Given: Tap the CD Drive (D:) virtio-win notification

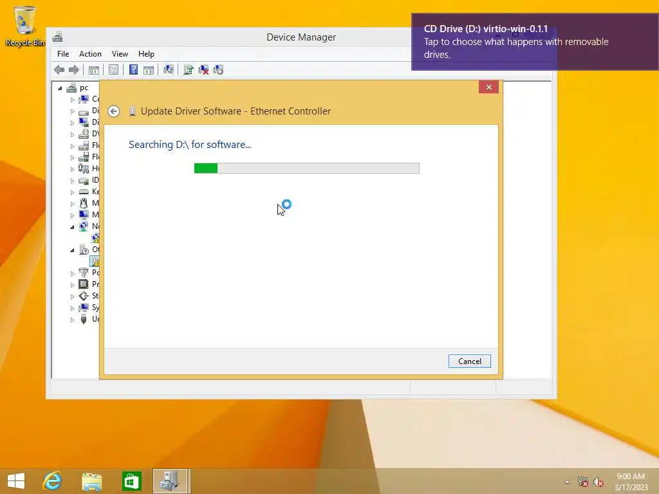Looking at the screenshot, I should (x=535, y=42).
